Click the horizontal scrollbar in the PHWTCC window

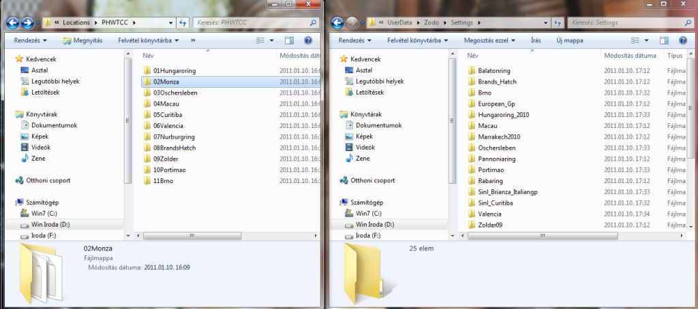[192, 235]
